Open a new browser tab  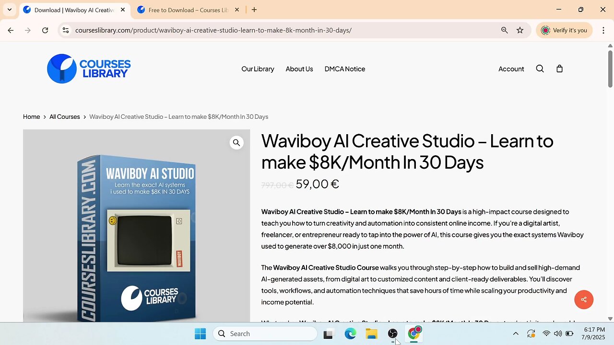click(254, 10)
